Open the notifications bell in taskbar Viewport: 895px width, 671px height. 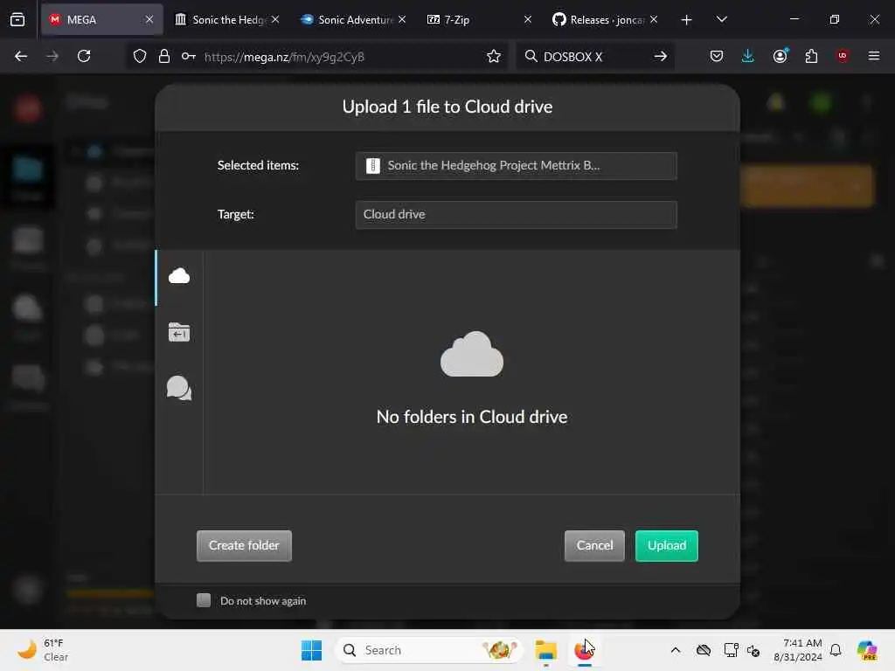pyautogui.click(x=836, y=650)
